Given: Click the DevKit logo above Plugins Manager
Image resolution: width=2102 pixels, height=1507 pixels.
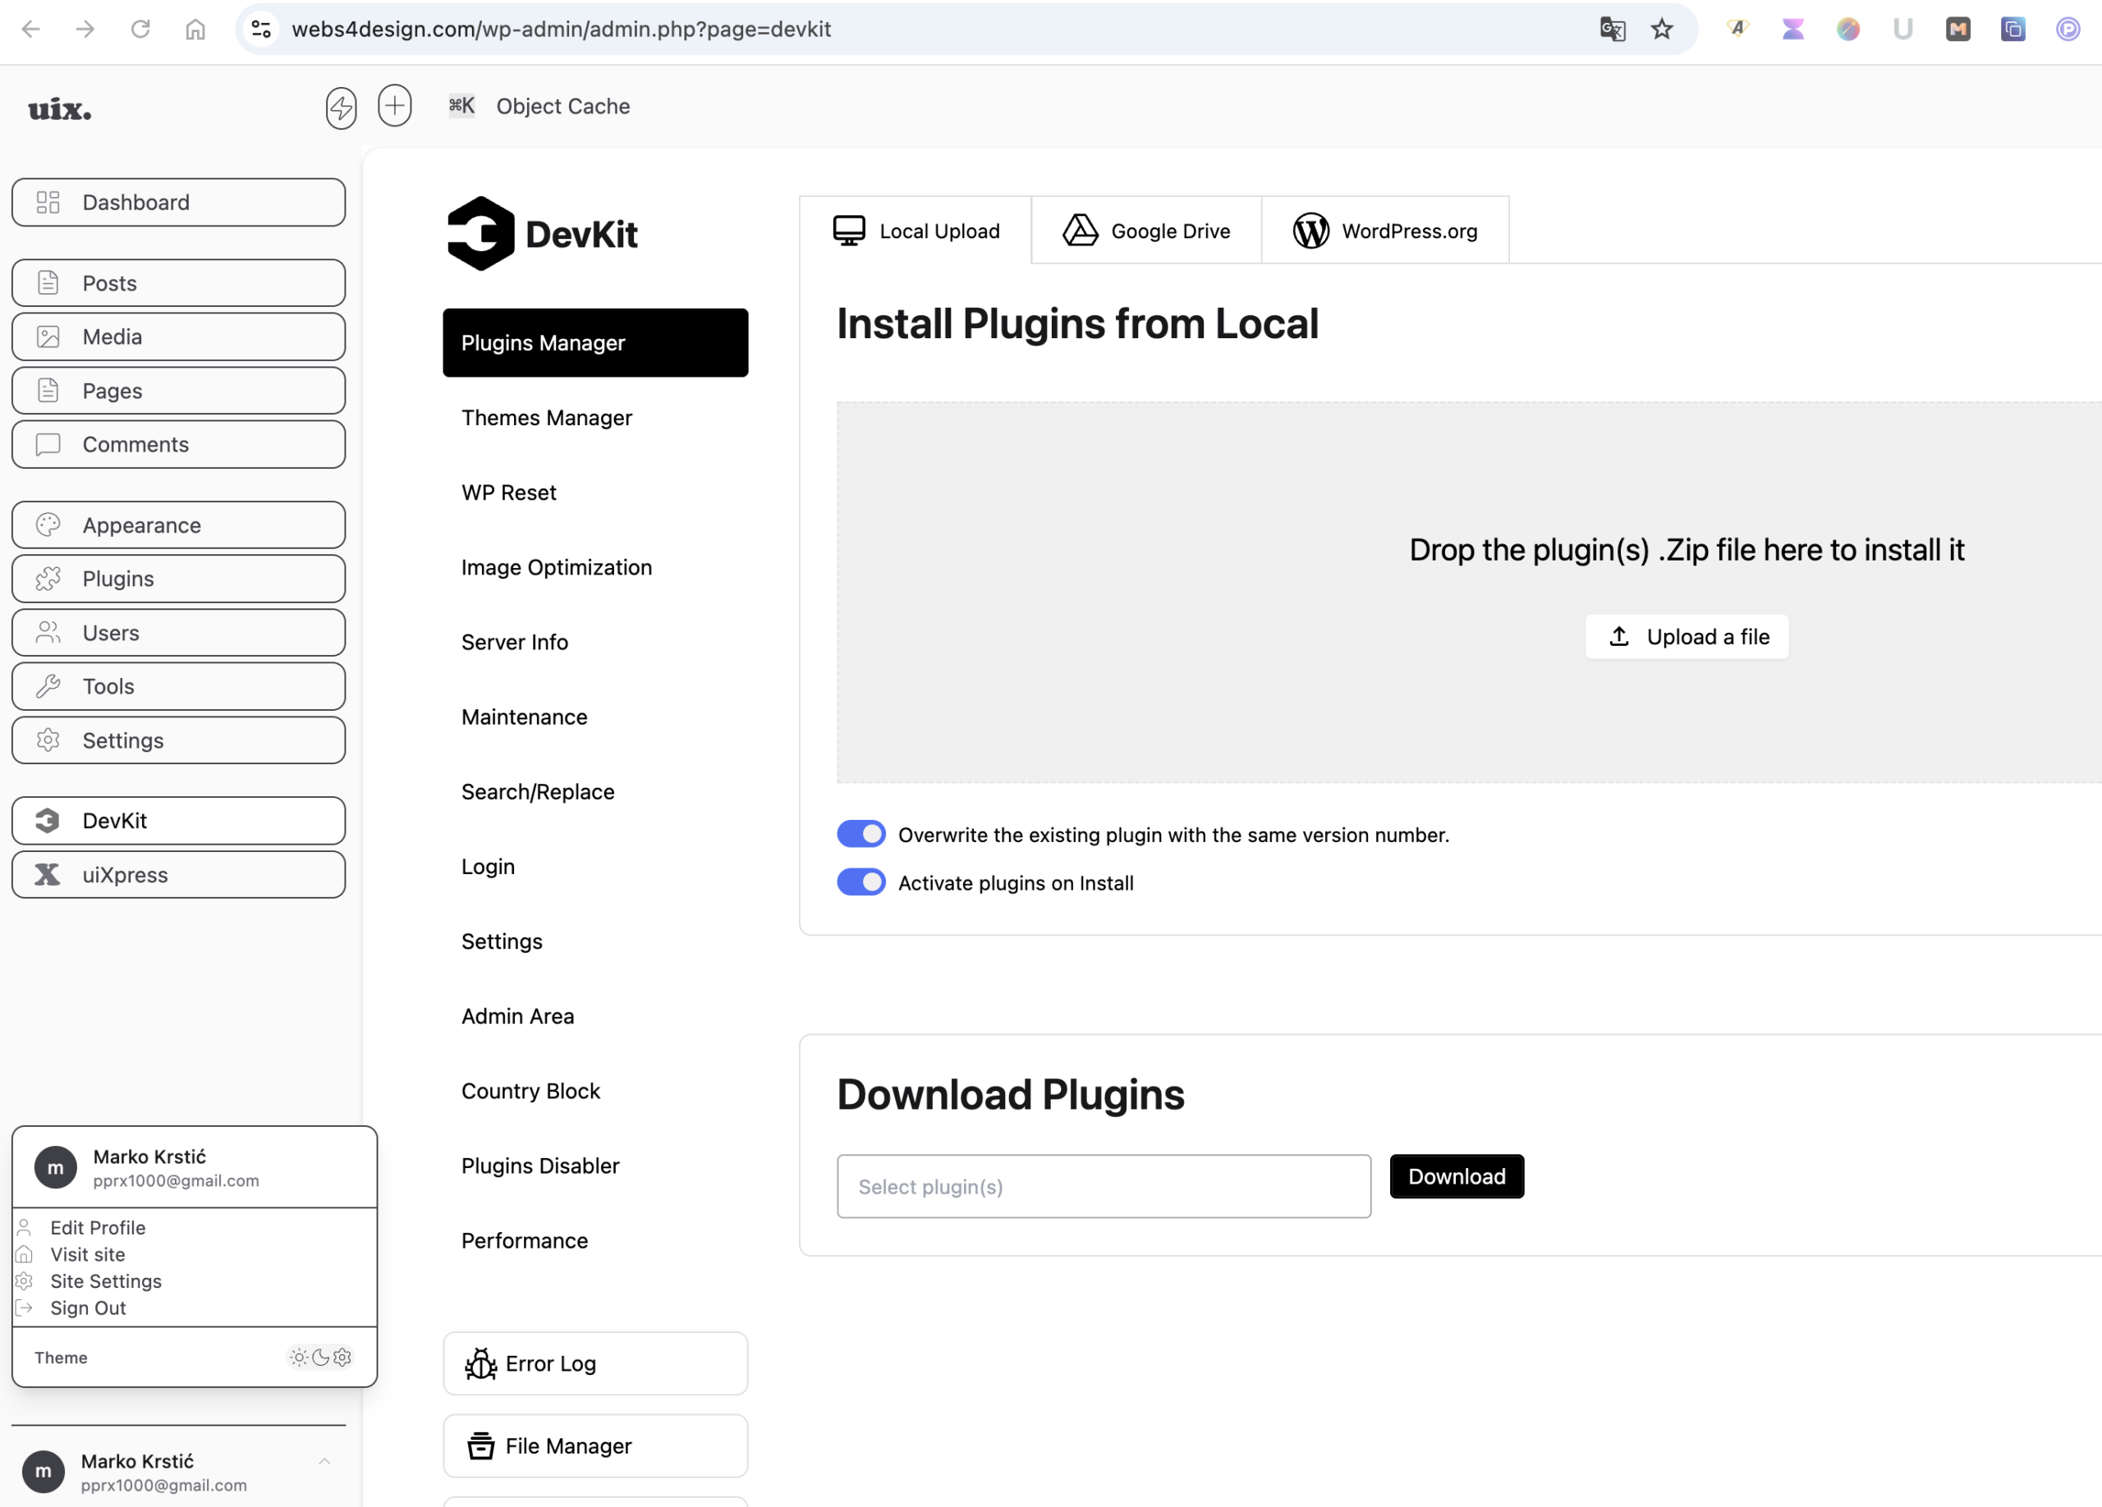Looking at the screenshot, I should 542,233.
